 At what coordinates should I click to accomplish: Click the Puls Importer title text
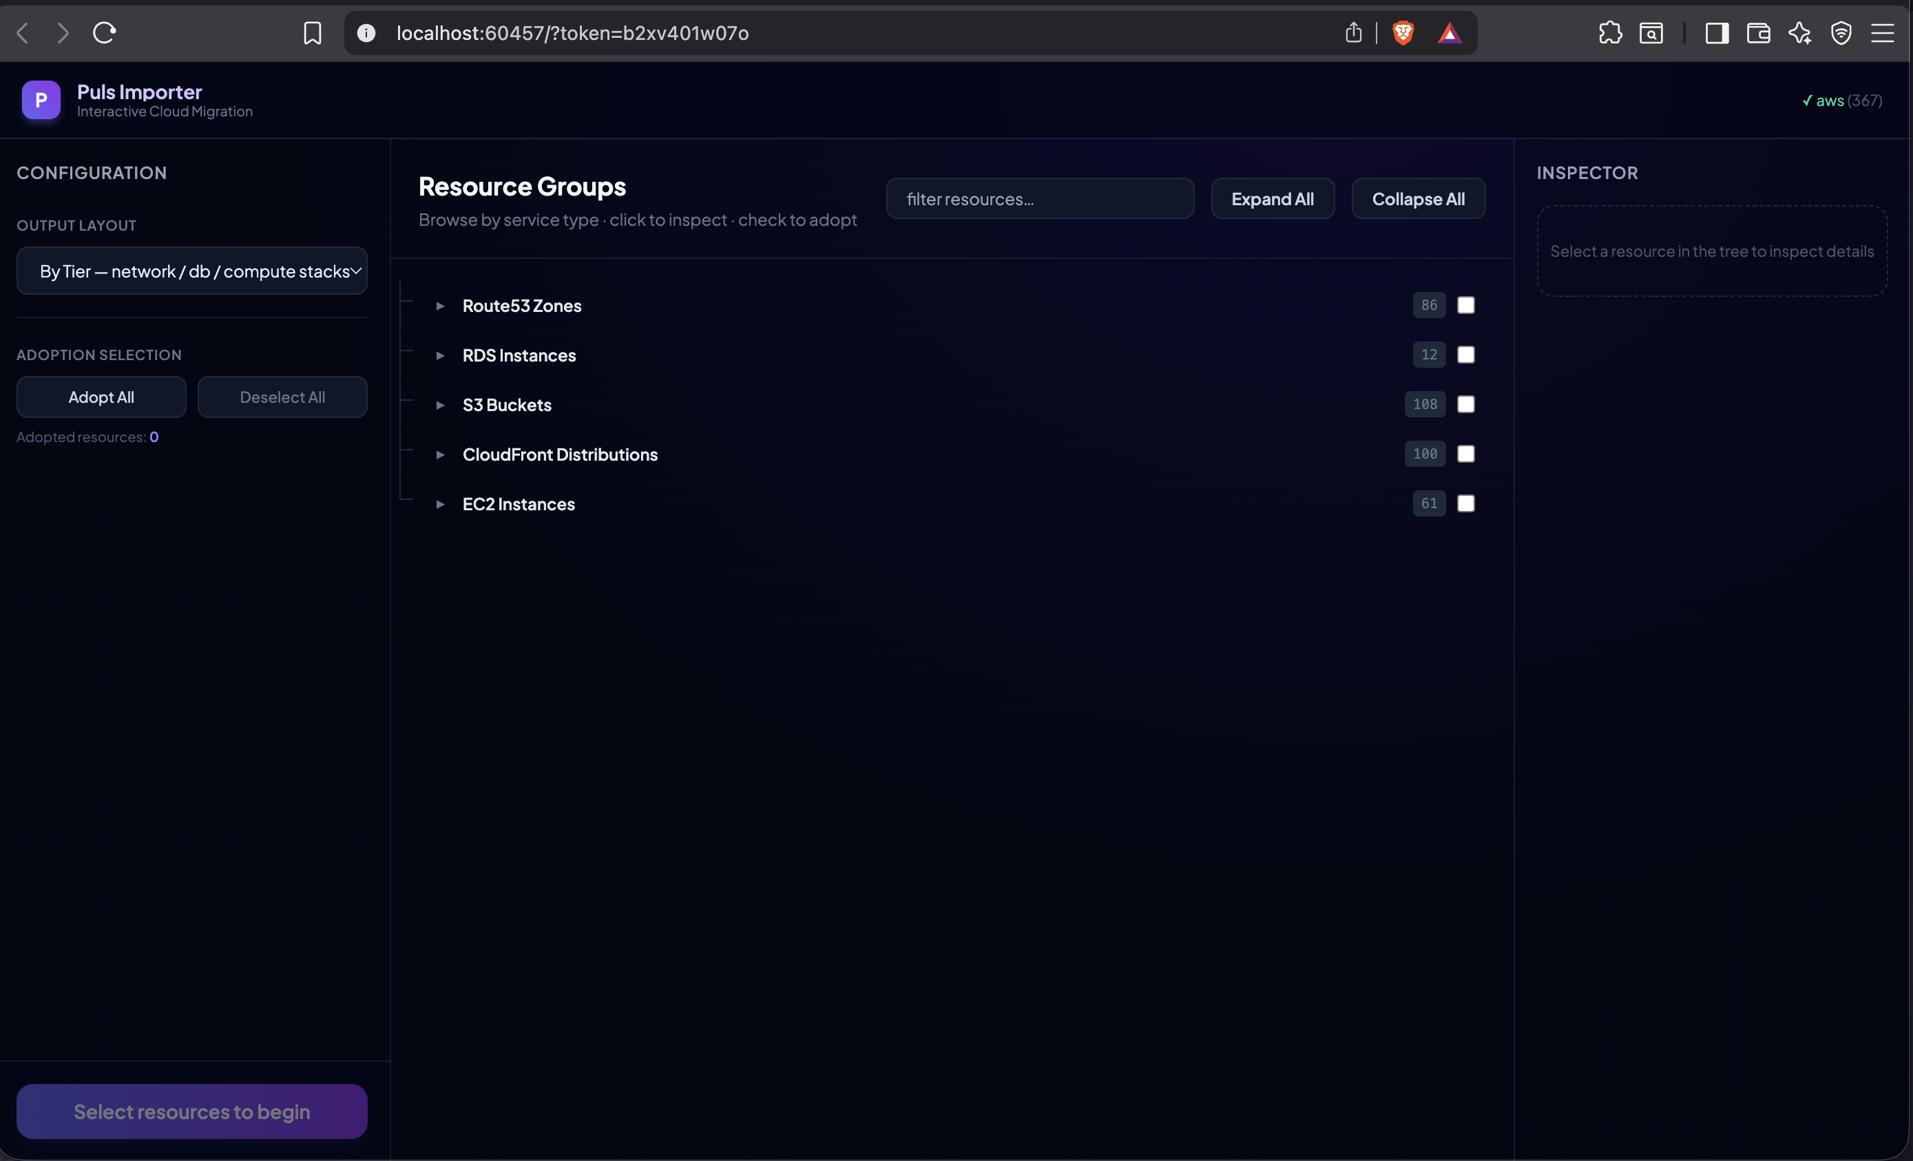pos(140,92)
